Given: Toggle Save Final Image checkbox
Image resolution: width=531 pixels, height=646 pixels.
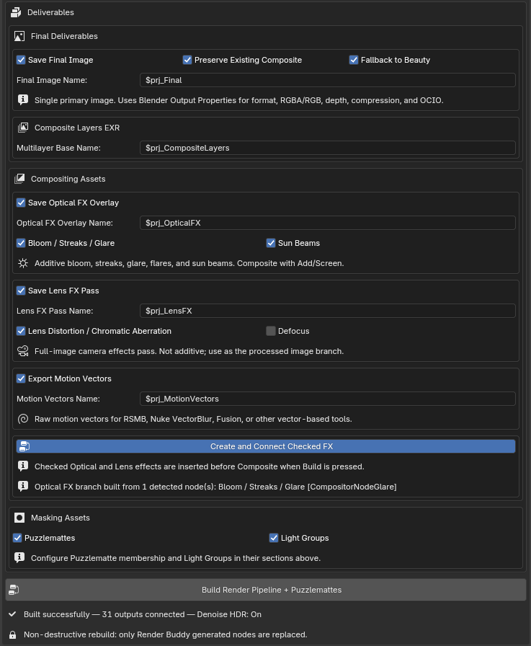Looking at the screenshot, I should [x=21, y=60].
